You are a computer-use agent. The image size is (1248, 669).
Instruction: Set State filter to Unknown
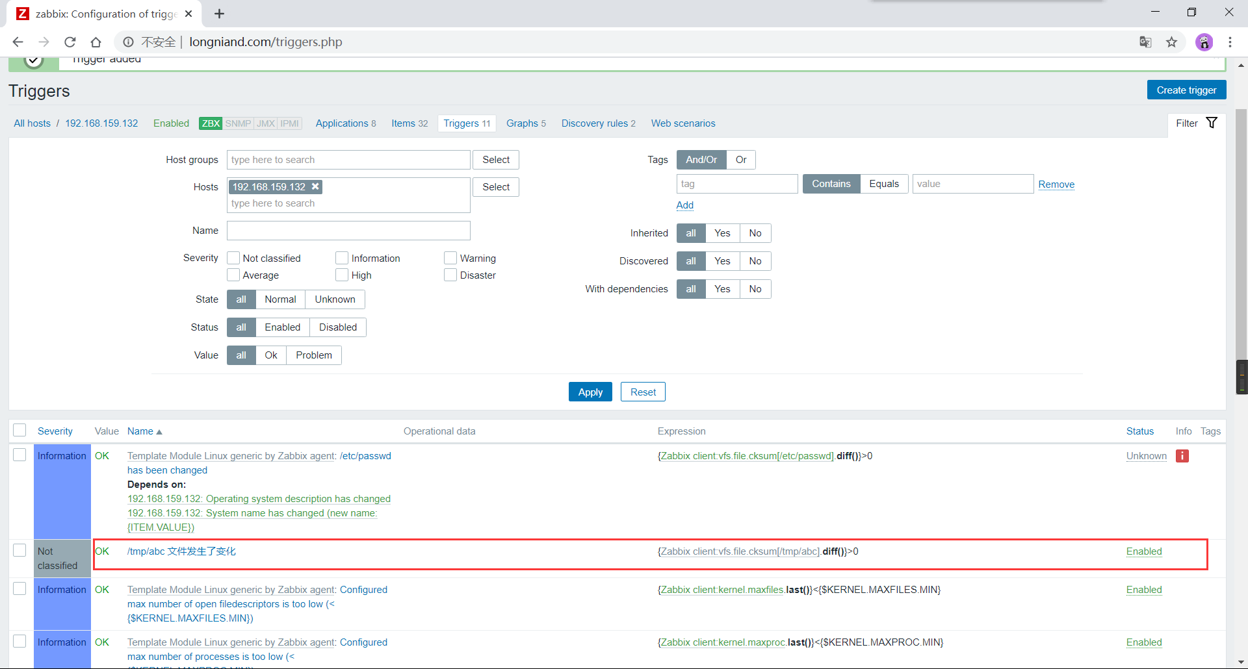(335, 299)
